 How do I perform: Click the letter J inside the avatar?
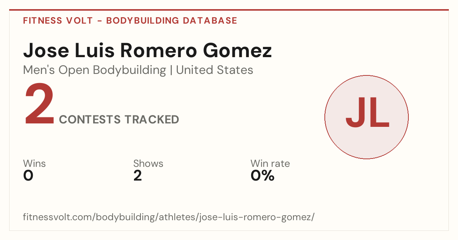point(355,113)
